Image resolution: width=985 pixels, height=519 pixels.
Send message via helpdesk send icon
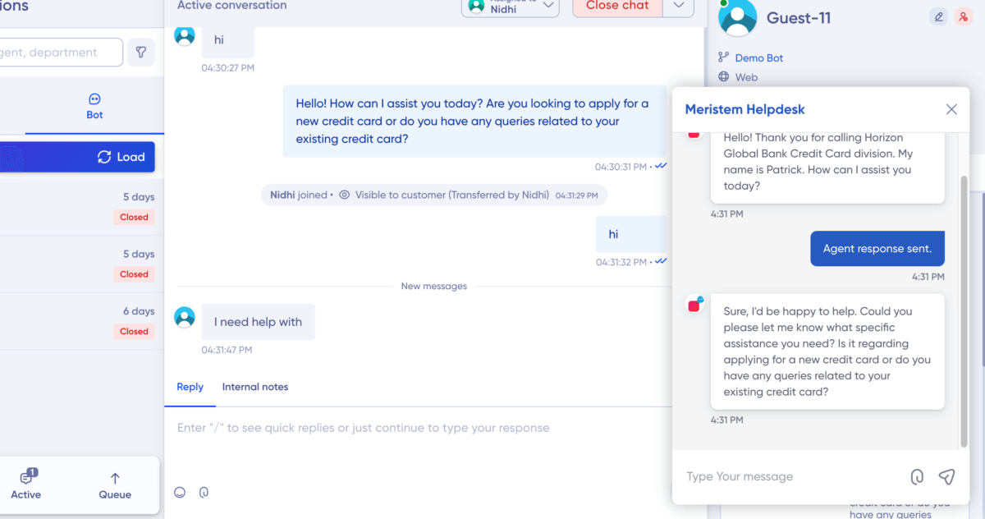coord(946,476)
